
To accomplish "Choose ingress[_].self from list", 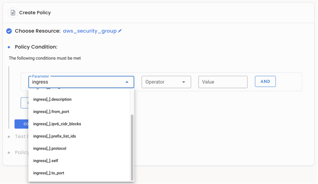I will coord(46,161).
